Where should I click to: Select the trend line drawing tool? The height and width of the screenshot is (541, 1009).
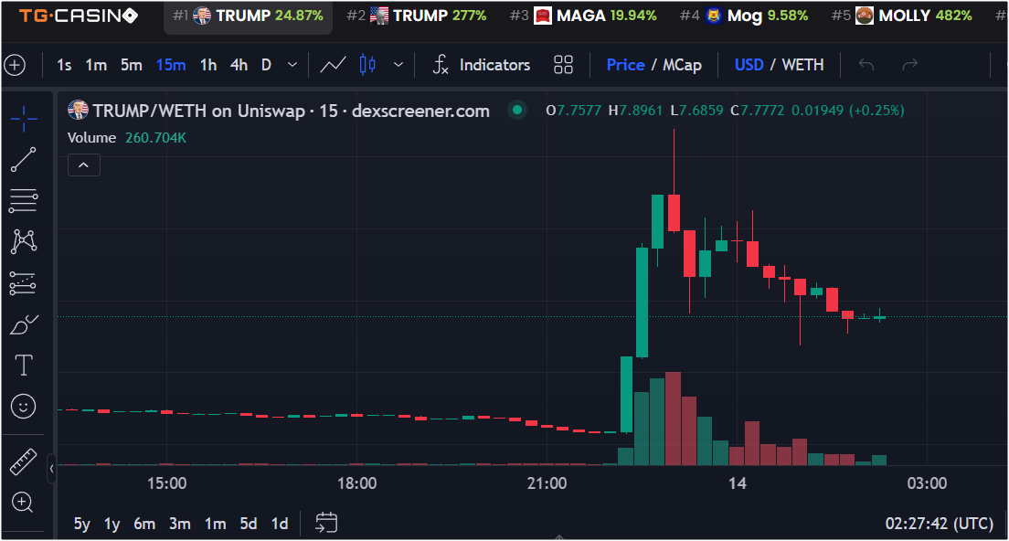click(x=24, y=160)
